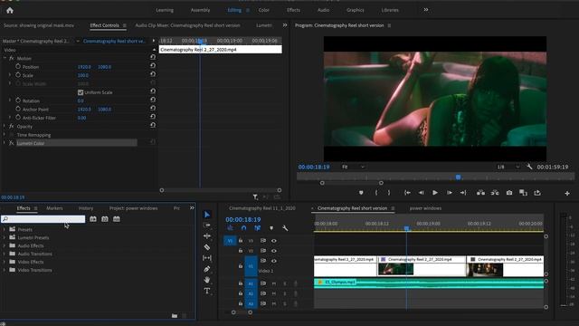
Task: Open program monitor settings wrench
Action: pos(529,167)
